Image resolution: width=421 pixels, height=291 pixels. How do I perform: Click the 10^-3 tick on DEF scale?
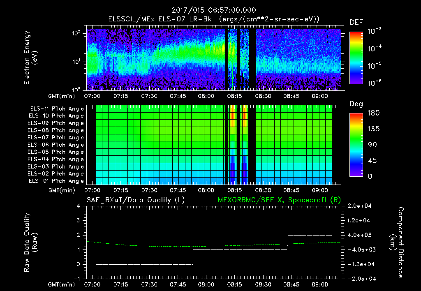click(x=374, y=31)
